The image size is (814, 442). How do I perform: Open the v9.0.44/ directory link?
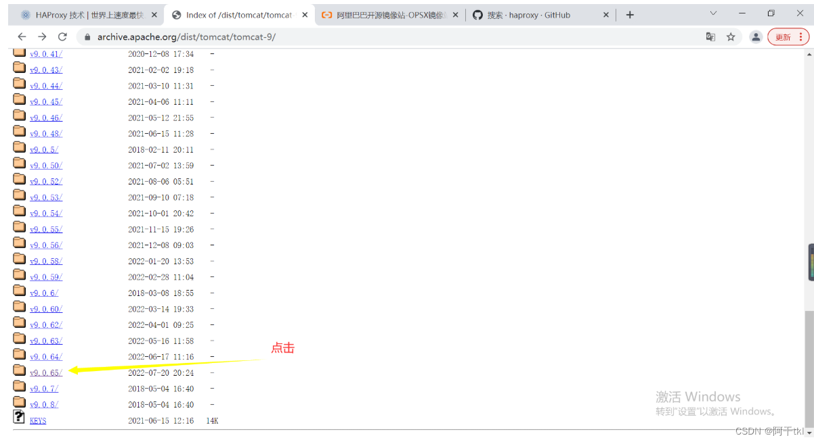point(46,86)
